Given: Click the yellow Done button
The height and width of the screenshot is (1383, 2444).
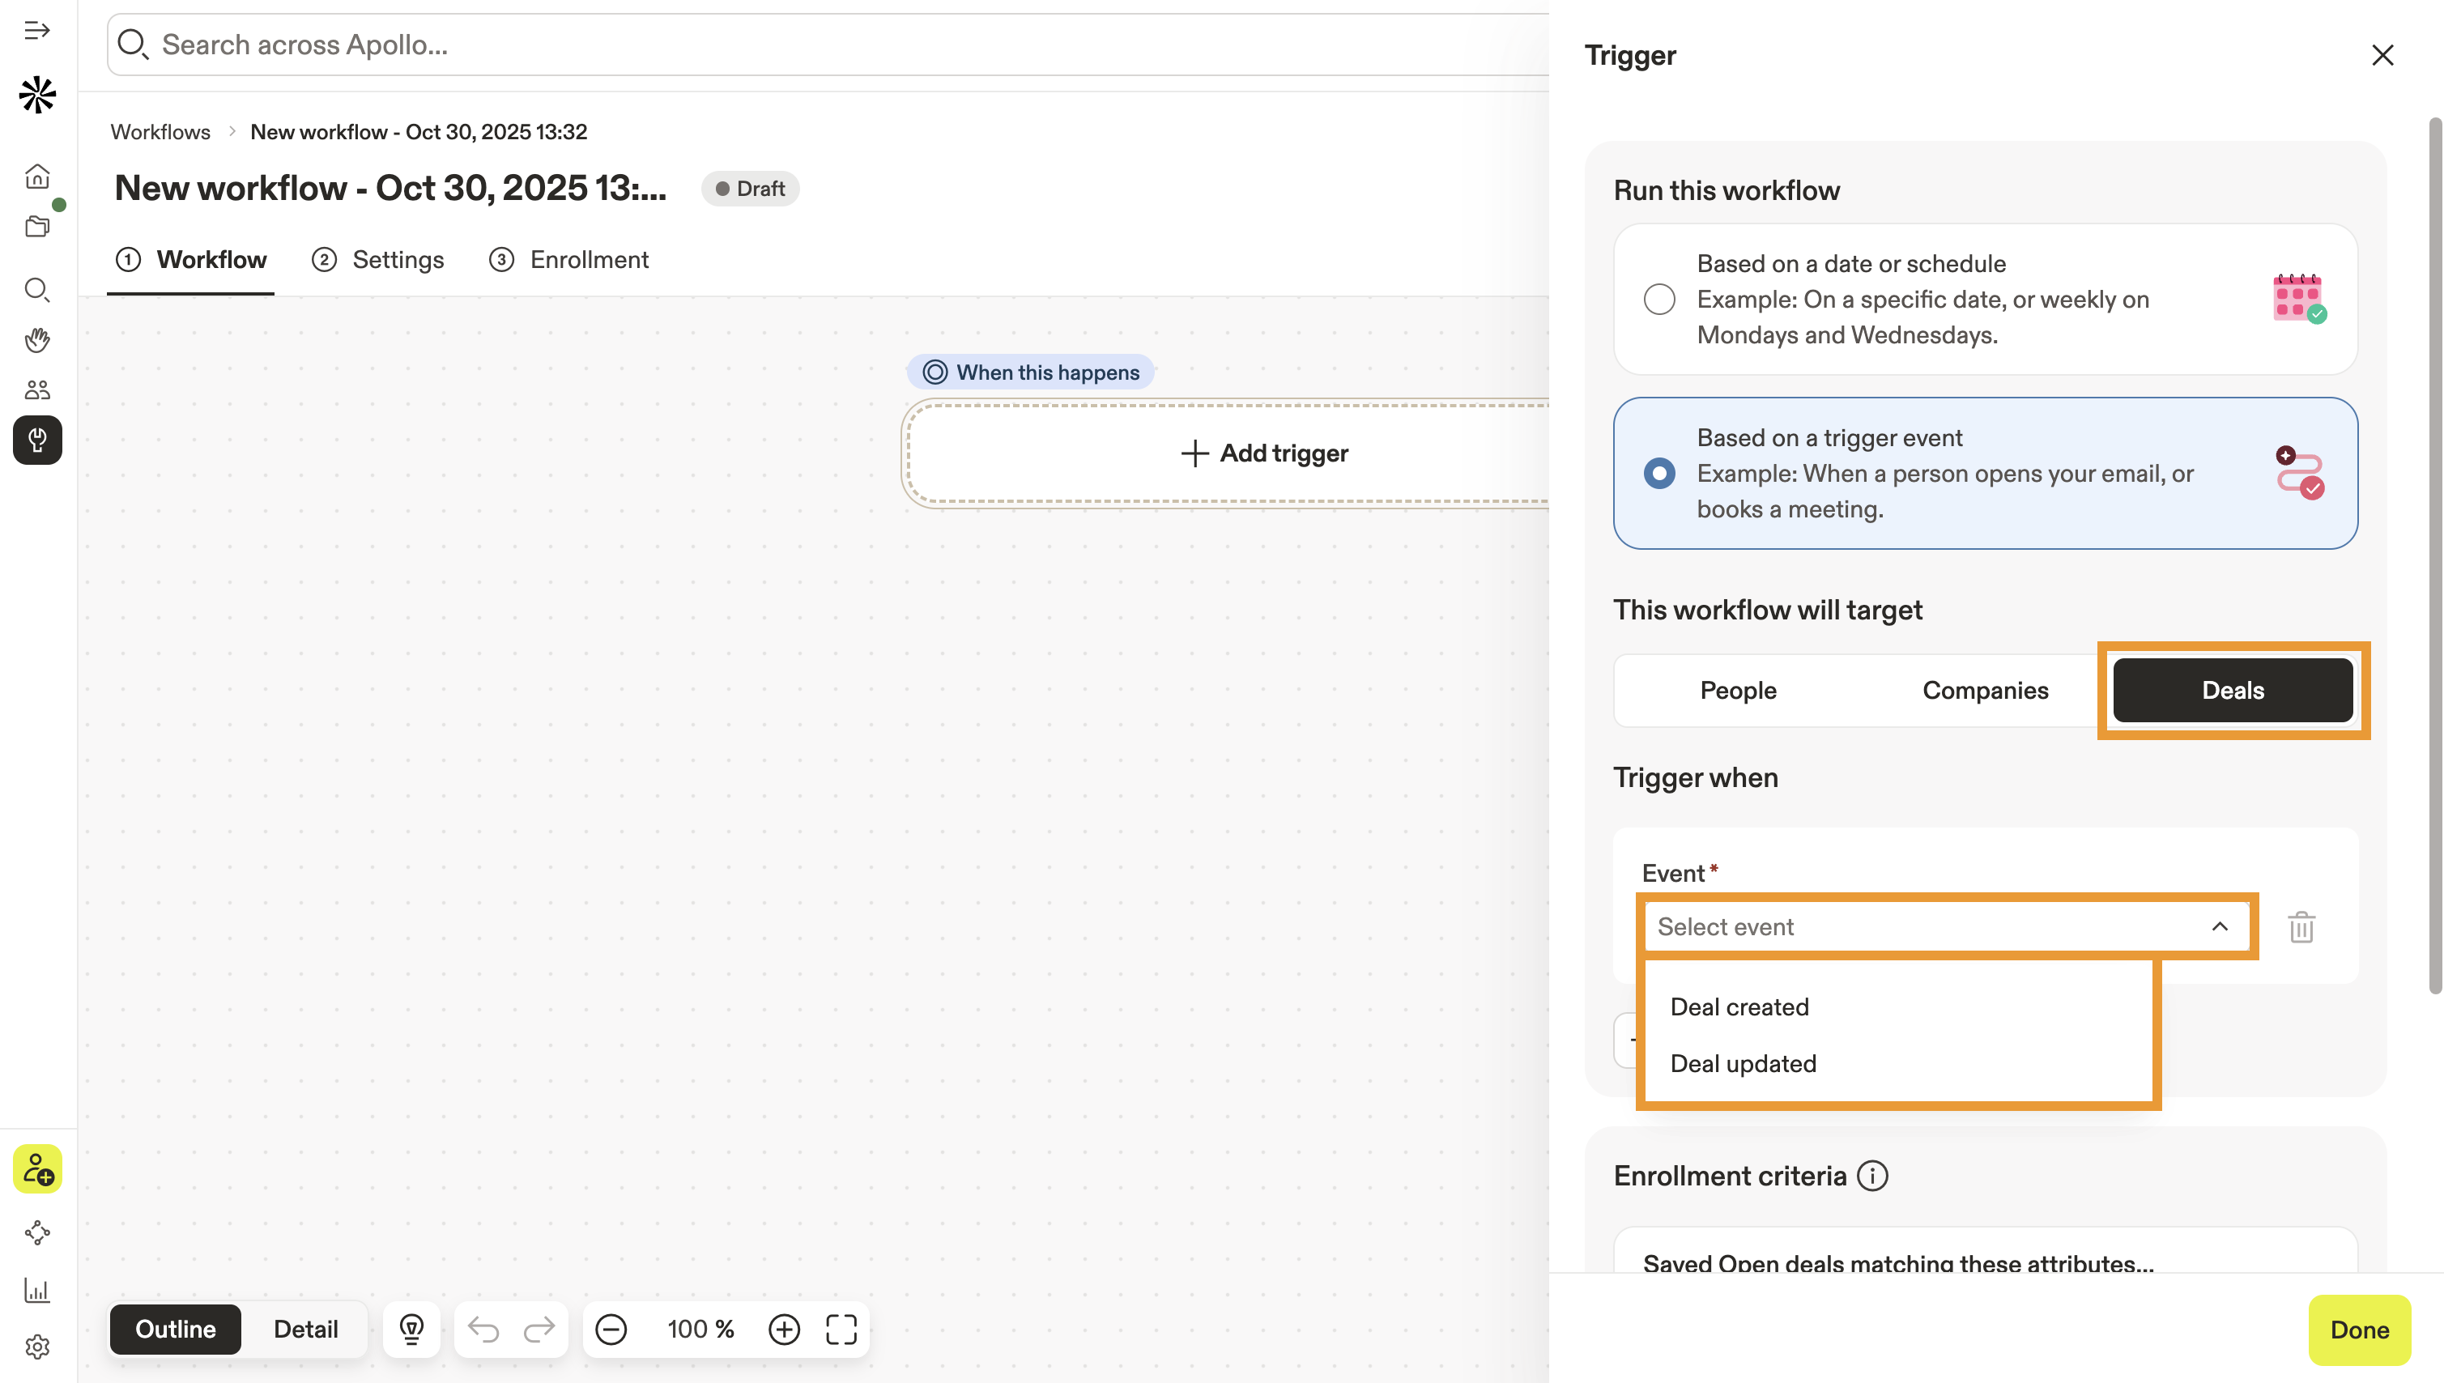Looking at the screenshot, I should (x=2358, y=1330).
